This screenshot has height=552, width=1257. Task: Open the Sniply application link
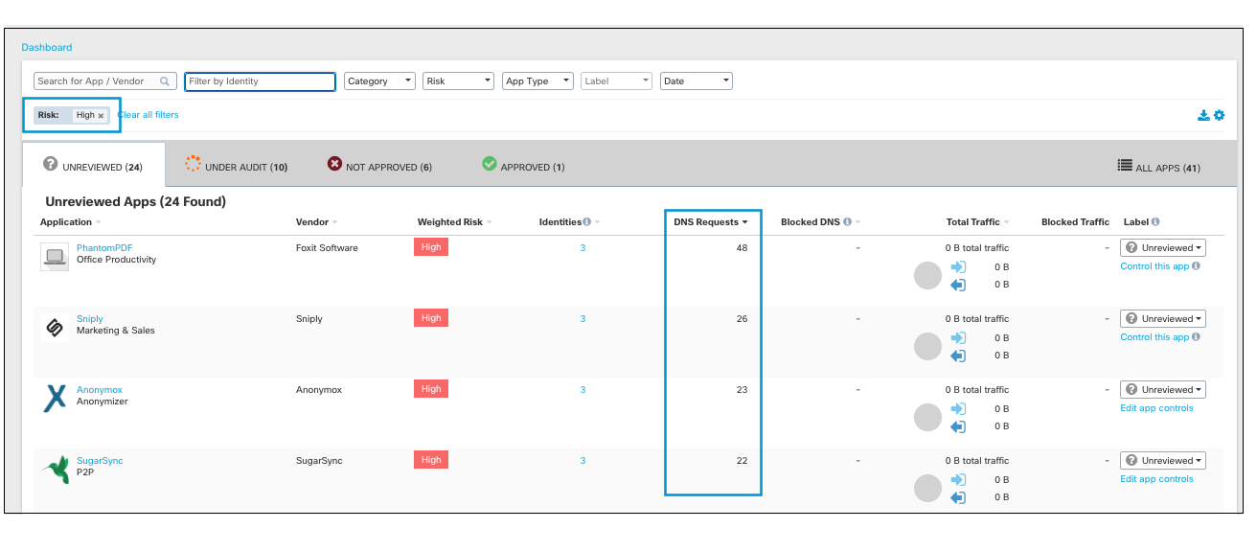(x=90, y=319)
